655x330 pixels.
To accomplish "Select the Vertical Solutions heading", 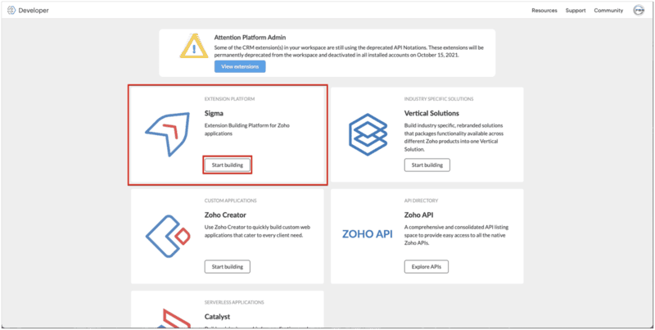I will click(431, 113).
